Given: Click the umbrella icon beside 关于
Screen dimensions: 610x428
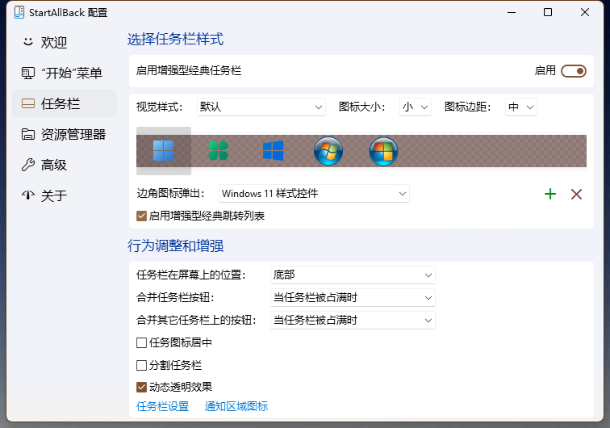Looking at the screenshot, I should [28, 195].
